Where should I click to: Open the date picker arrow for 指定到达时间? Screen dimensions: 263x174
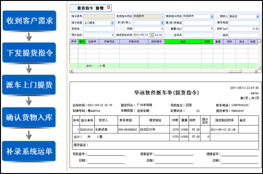coord(152,35)
